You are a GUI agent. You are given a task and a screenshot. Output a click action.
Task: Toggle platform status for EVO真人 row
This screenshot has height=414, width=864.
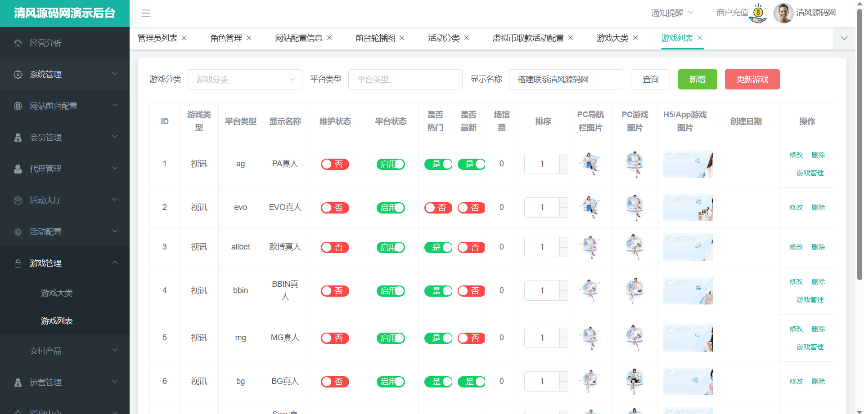pos(391,208)
